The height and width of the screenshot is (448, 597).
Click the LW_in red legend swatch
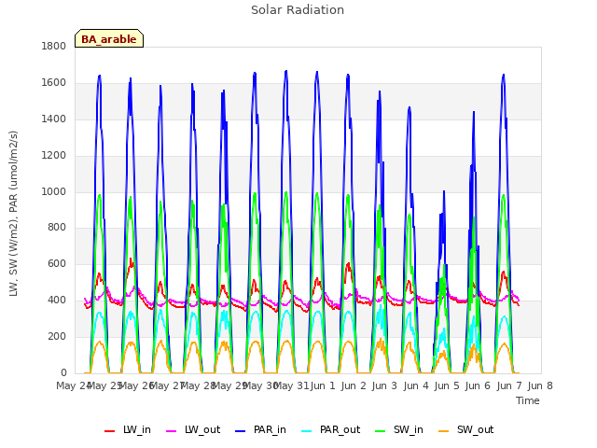pyautogui.click(x=110, y=431)
